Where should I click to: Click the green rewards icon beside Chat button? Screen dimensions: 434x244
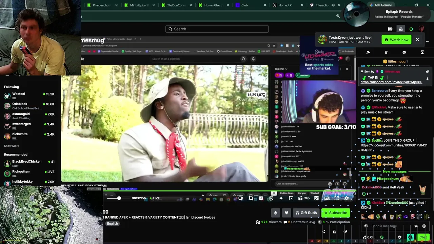click(410, 237)
